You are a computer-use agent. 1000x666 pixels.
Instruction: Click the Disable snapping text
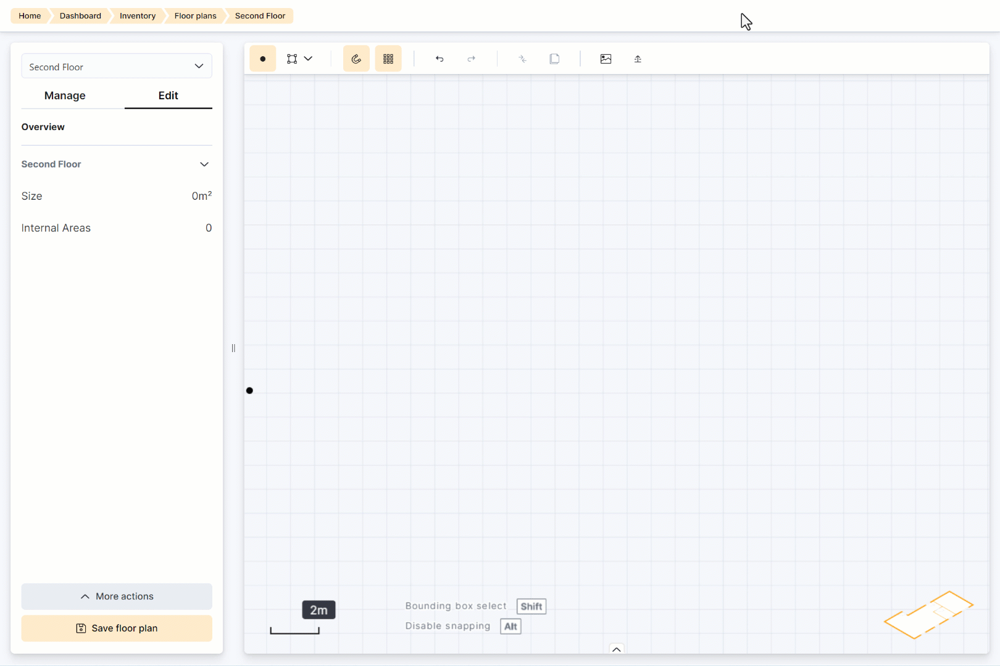point(448,626)
